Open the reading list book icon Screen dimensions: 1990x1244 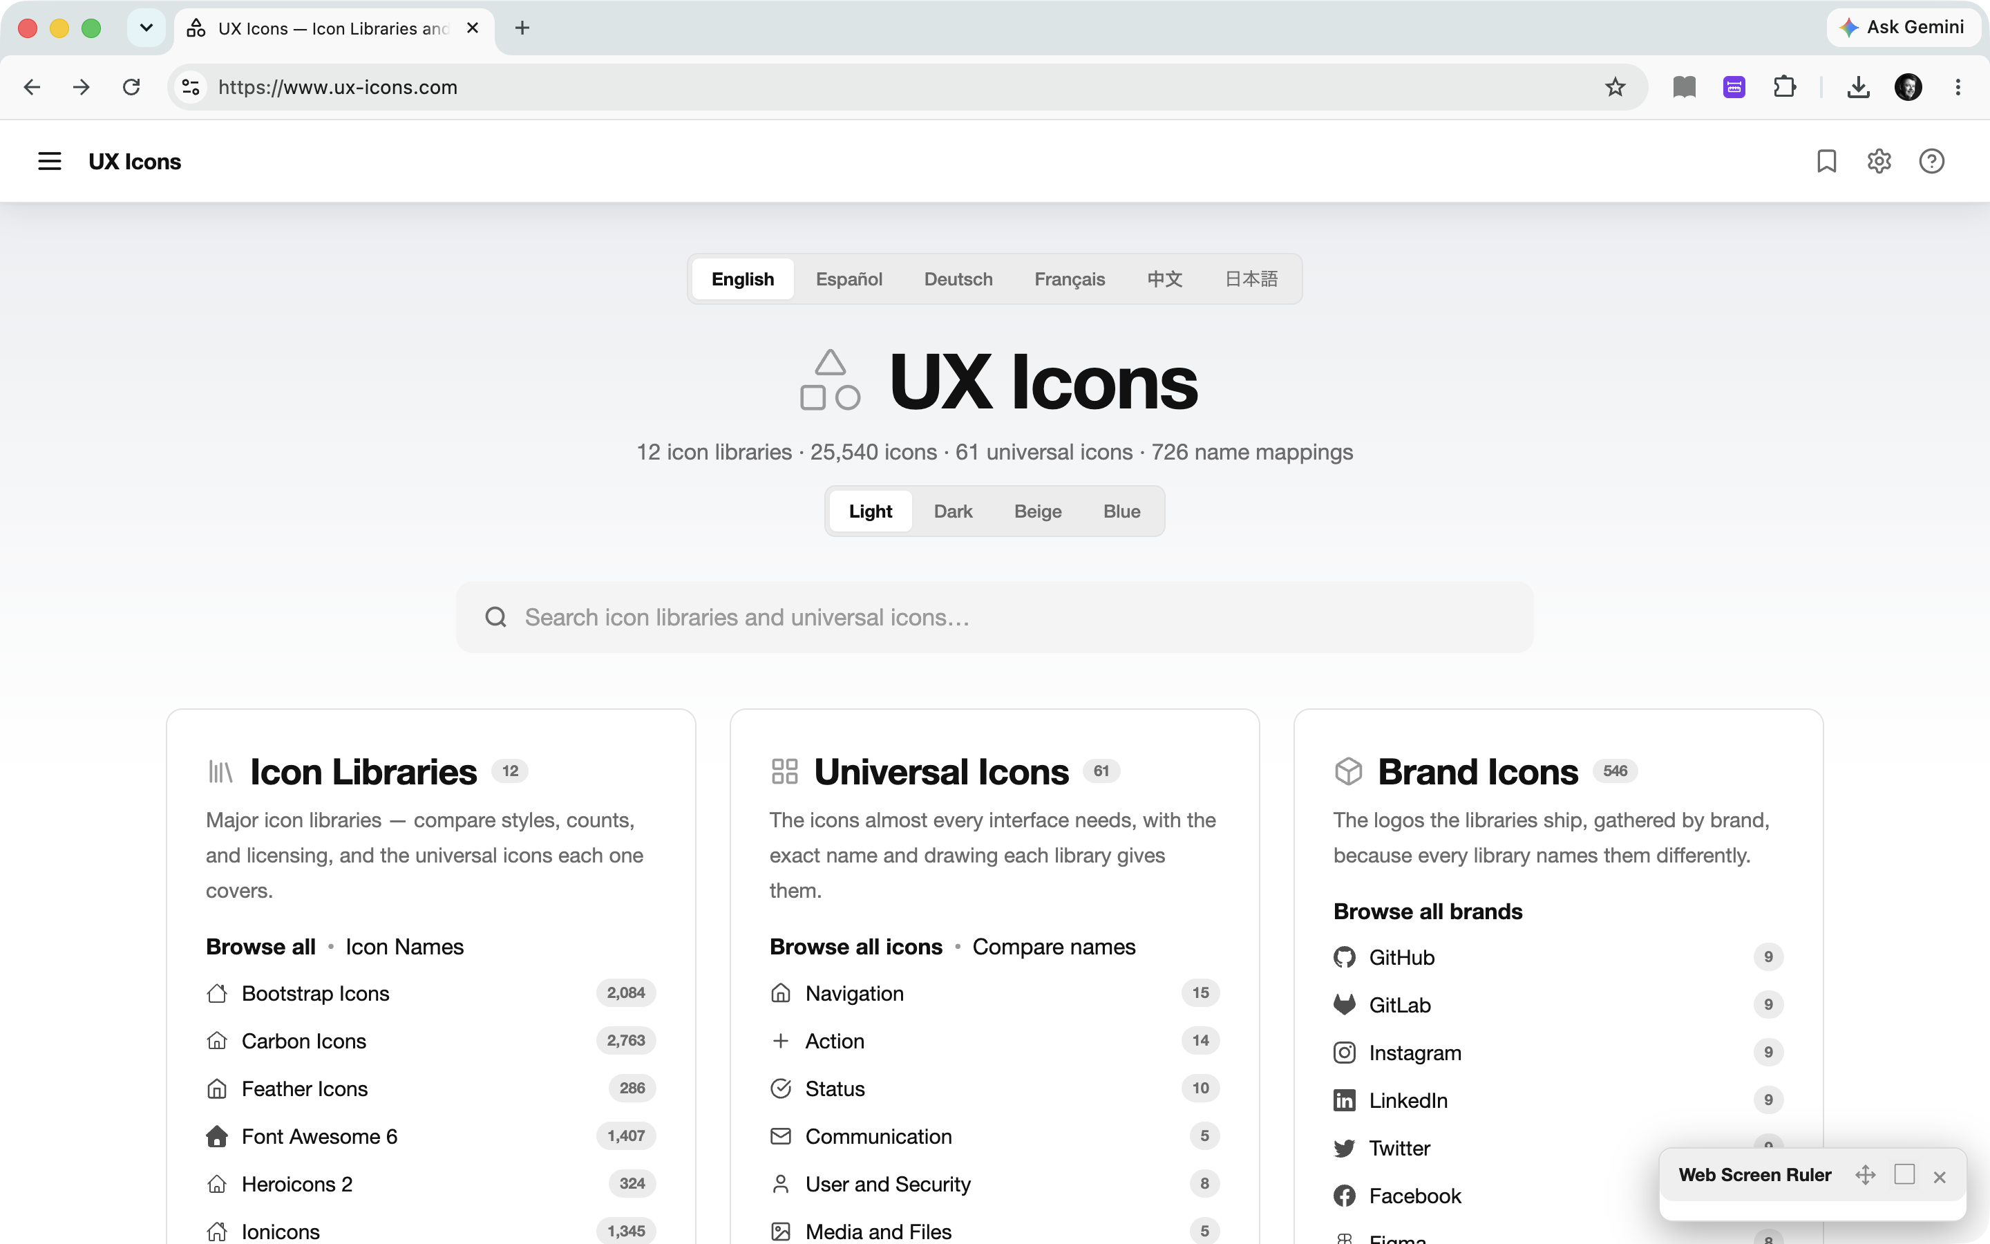point(1684,87)
